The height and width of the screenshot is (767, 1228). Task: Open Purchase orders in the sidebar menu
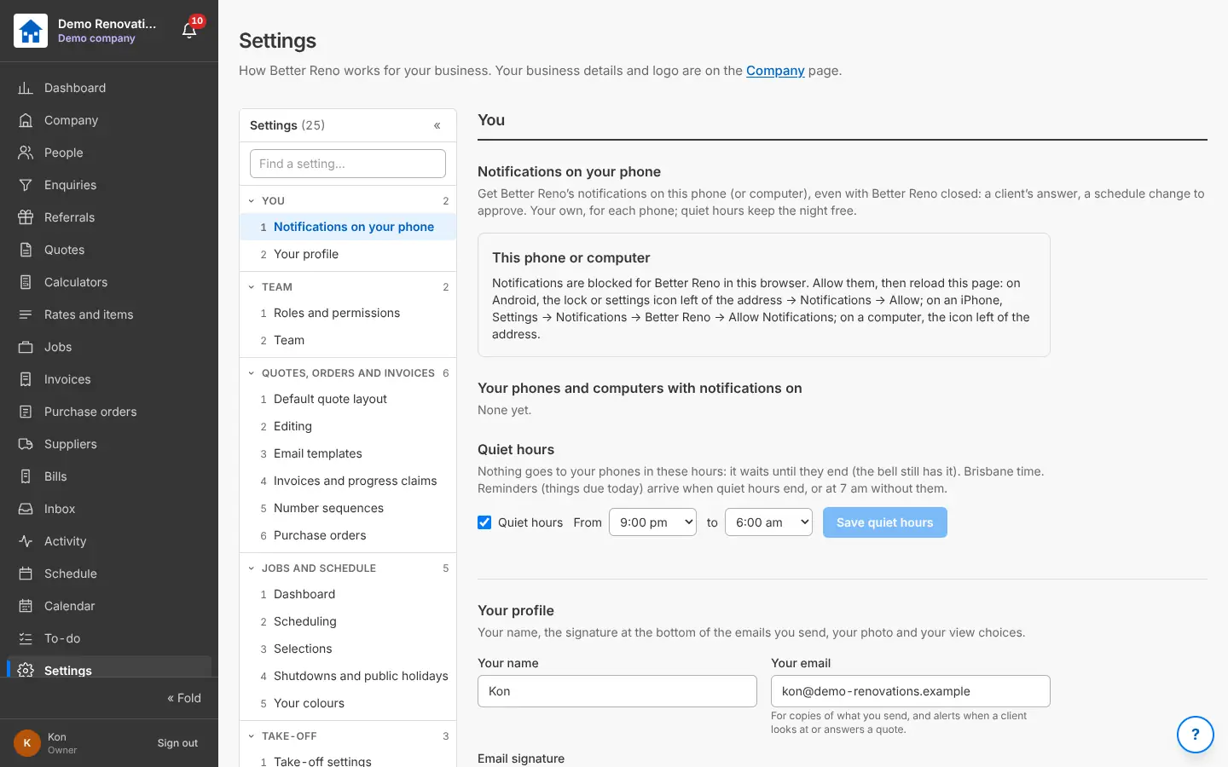click(x=109, y=412)
